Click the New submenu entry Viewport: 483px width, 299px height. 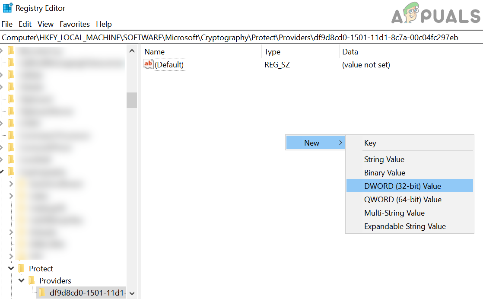[x=315, y=143]
